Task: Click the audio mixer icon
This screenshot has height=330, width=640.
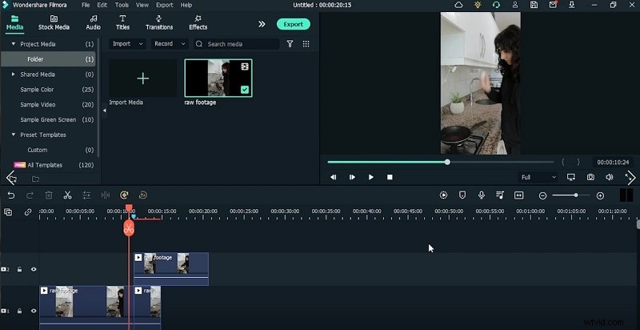Action: [500, 195]
